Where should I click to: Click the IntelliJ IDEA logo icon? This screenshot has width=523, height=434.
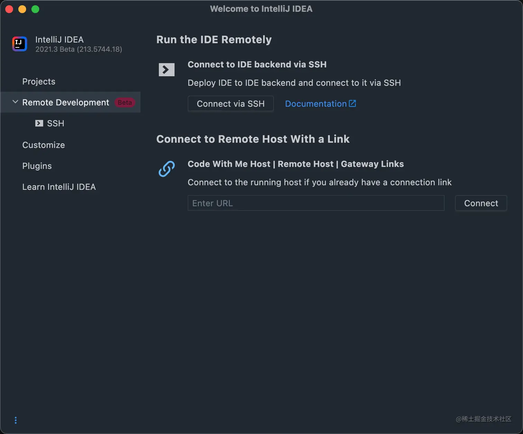pyautogui.click(x=20, y=44)
